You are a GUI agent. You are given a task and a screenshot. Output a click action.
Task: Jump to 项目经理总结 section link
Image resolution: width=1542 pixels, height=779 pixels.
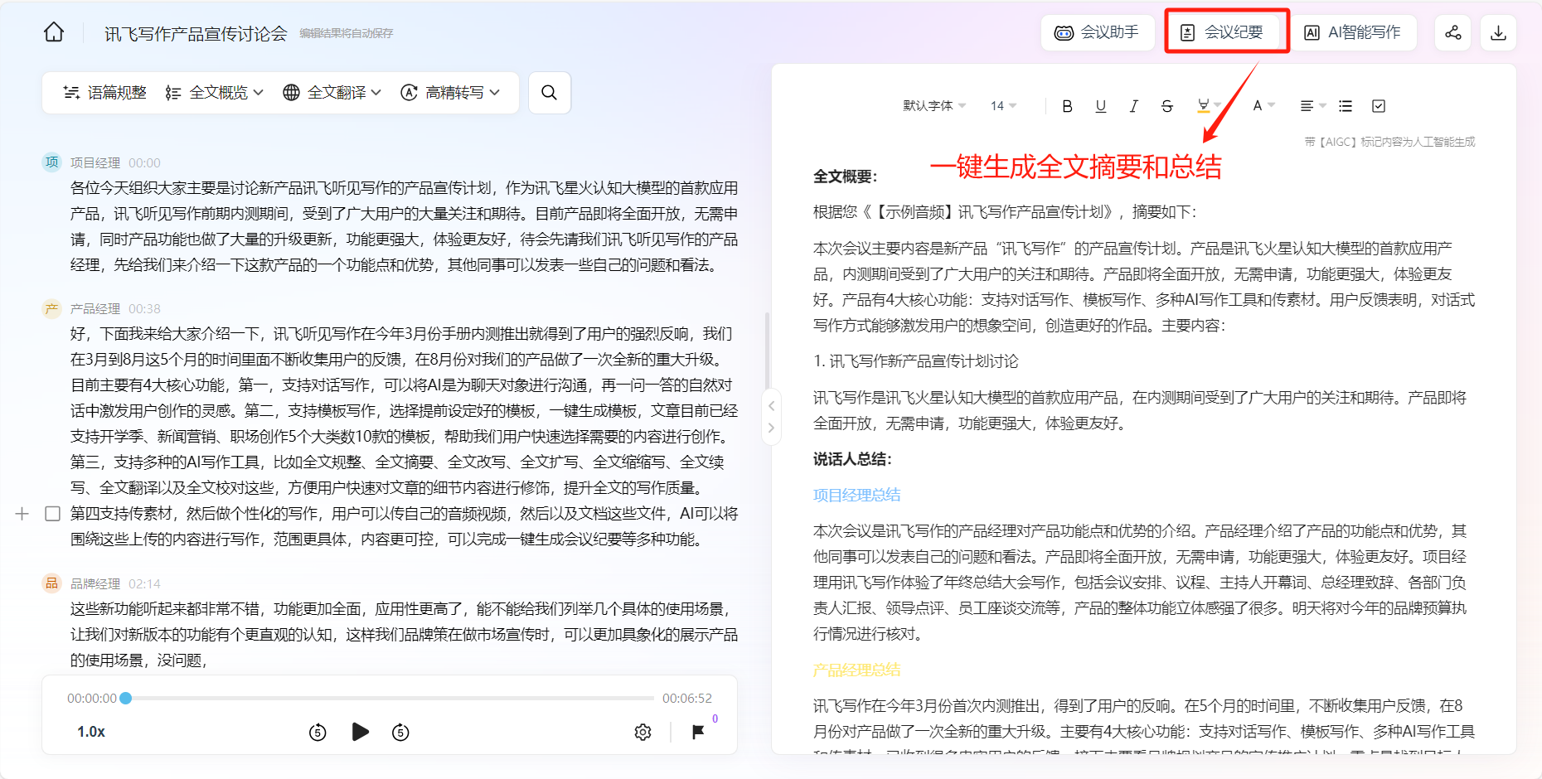[856, 495]
